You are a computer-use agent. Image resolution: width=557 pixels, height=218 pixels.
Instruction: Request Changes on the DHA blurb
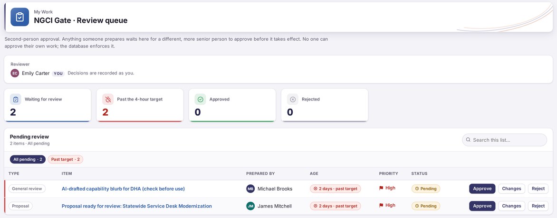point(511,189)
